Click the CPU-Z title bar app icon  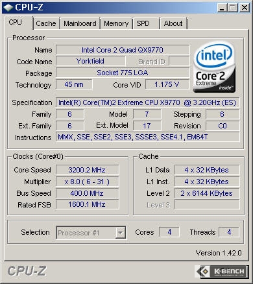click(x=8, y=7)
